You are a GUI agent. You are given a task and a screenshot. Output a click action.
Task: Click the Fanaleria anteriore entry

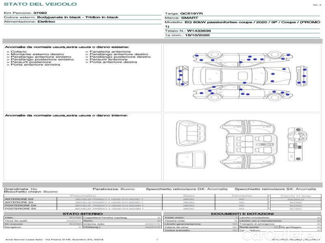click(x=110, y=52)
